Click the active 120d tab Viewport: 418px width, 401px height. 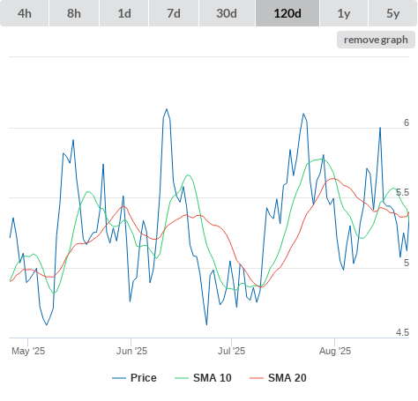click(x=287, y=13)
